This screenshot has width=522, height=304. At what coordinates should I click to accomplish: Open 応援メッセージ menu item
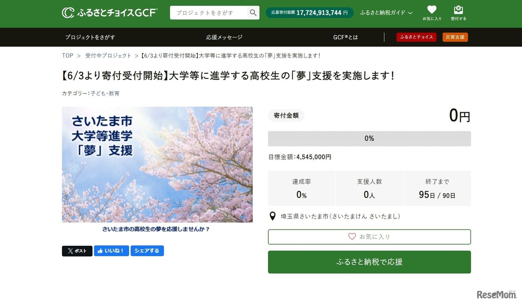tap(224, 37)
